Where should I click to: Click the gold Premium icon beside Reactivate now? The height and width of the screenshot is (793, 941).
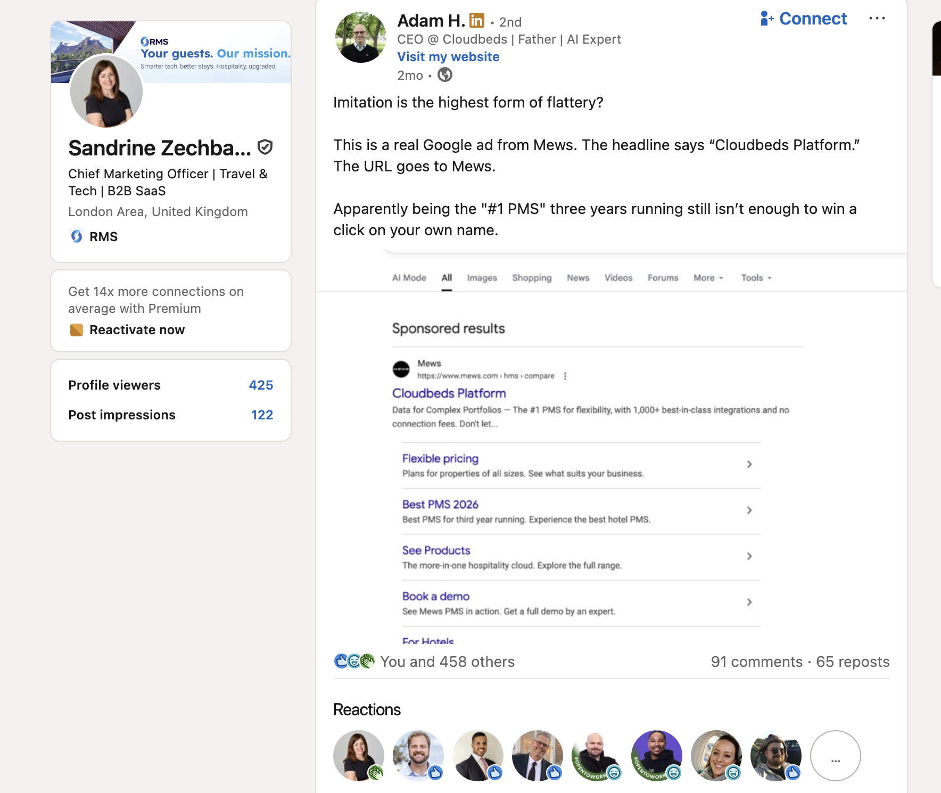click(x=77, y=330)
